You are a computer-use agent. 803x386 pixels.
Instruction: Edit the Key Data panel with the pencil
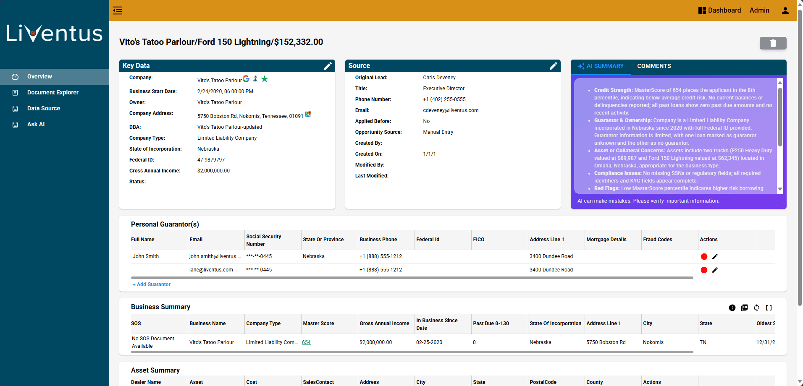point(328,66)
